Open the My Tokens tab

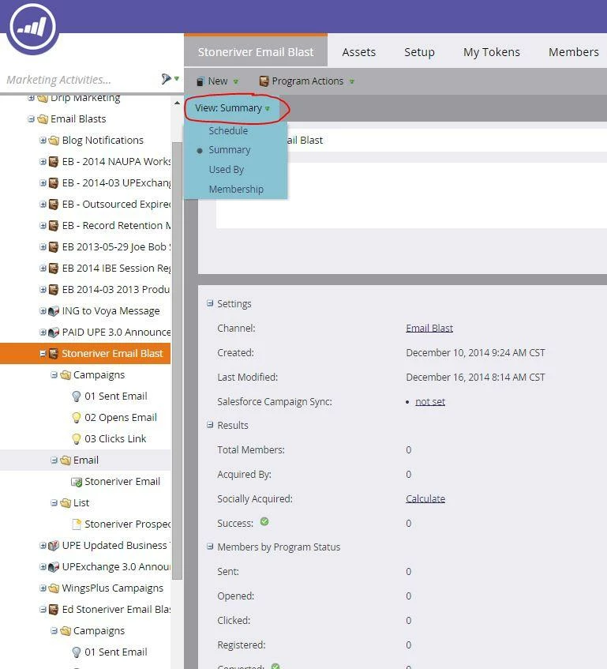pos(492,52)
